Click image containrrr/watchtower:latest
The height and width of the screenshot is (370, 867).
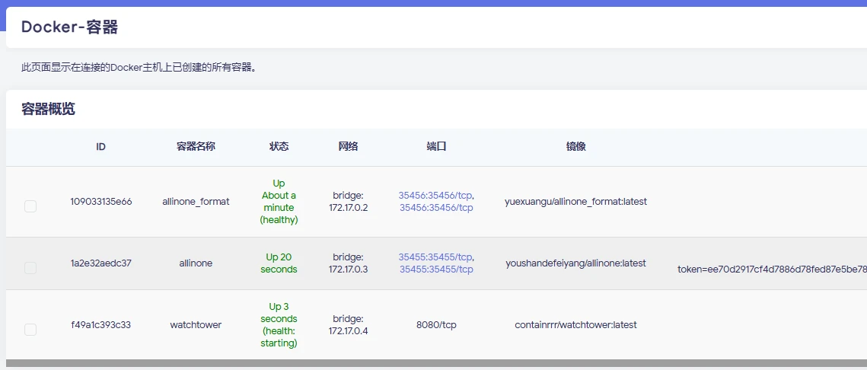coord(575,324)
